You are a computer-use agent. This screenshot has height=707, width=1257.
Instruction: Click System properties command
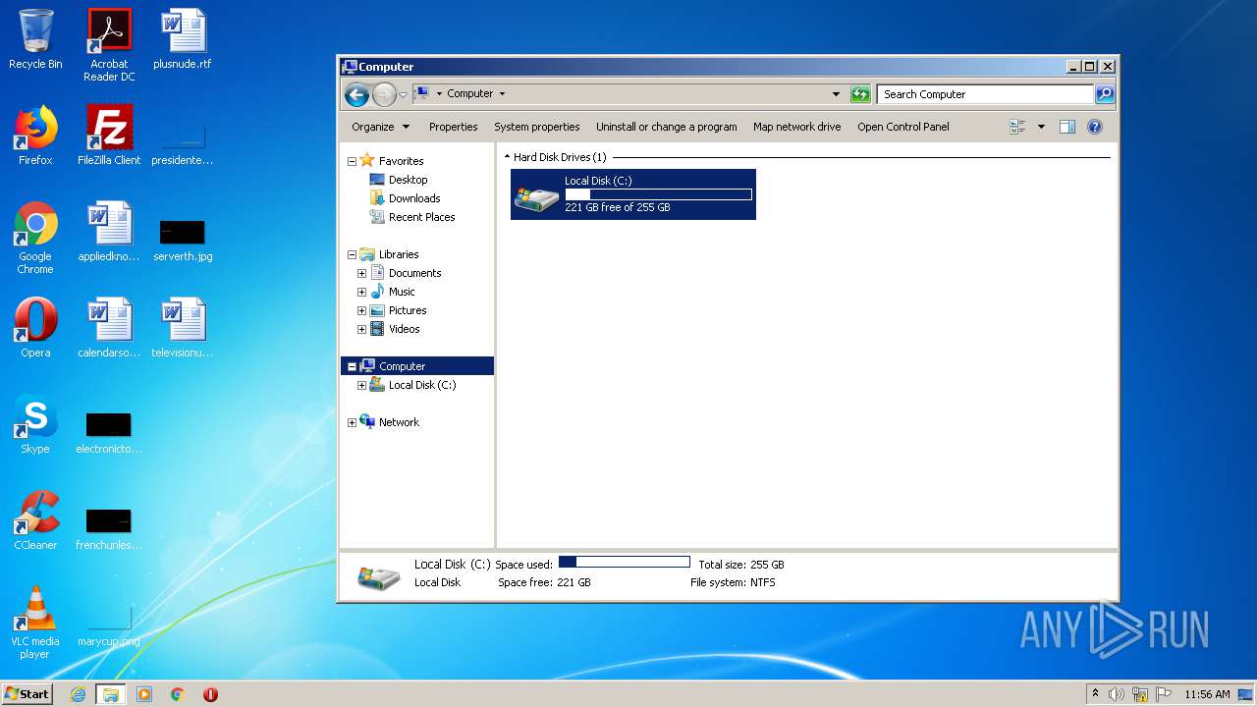[x=536, y=127]
